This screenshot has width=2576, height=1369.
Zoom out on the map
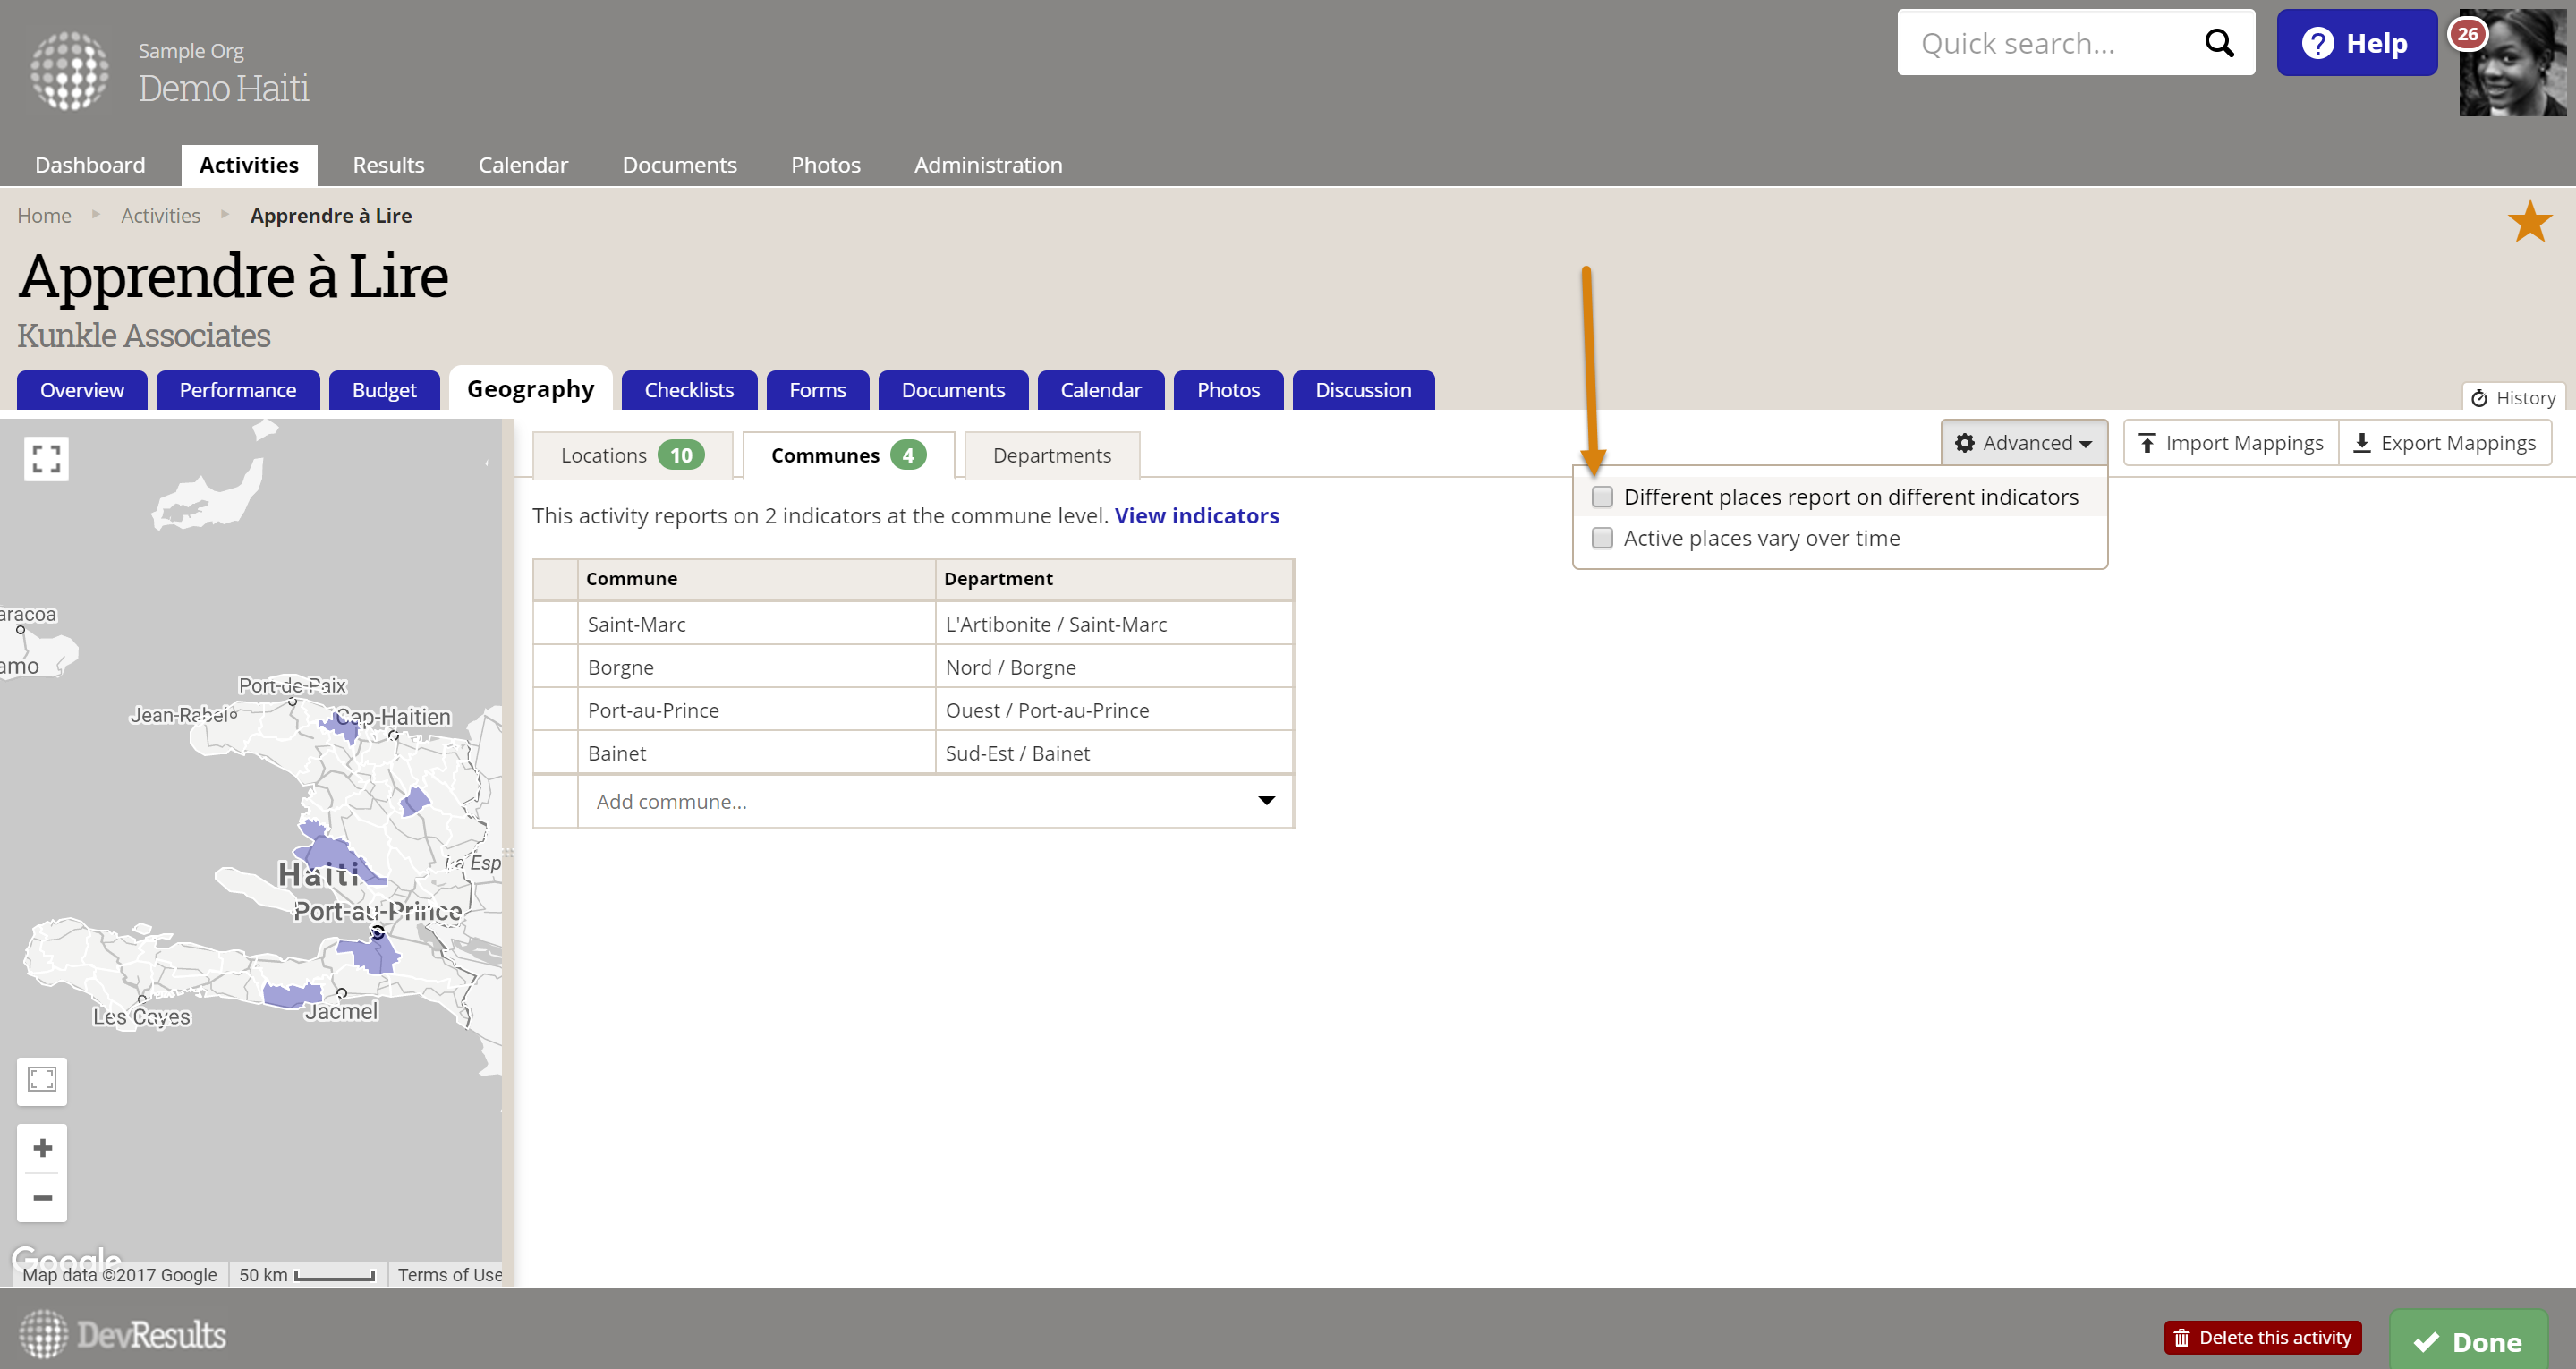(42, 1197)
